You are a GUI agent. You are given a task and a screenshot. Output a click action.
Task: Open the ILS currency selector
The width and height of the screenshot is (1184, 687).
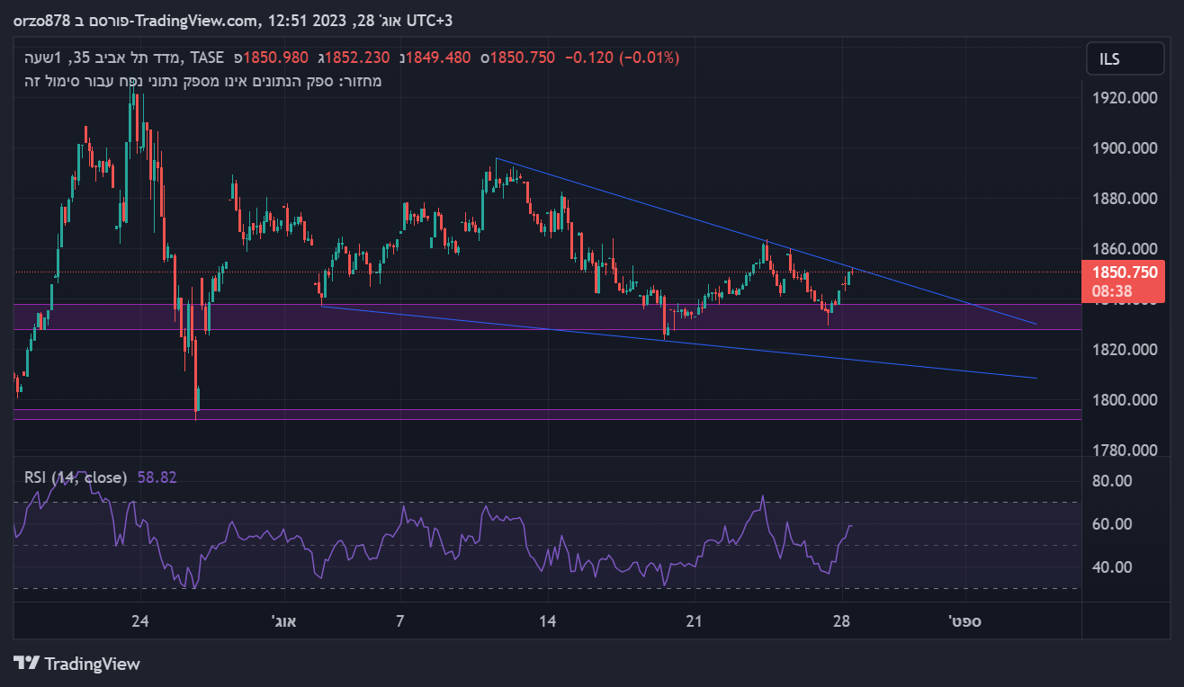[1124, 59]
